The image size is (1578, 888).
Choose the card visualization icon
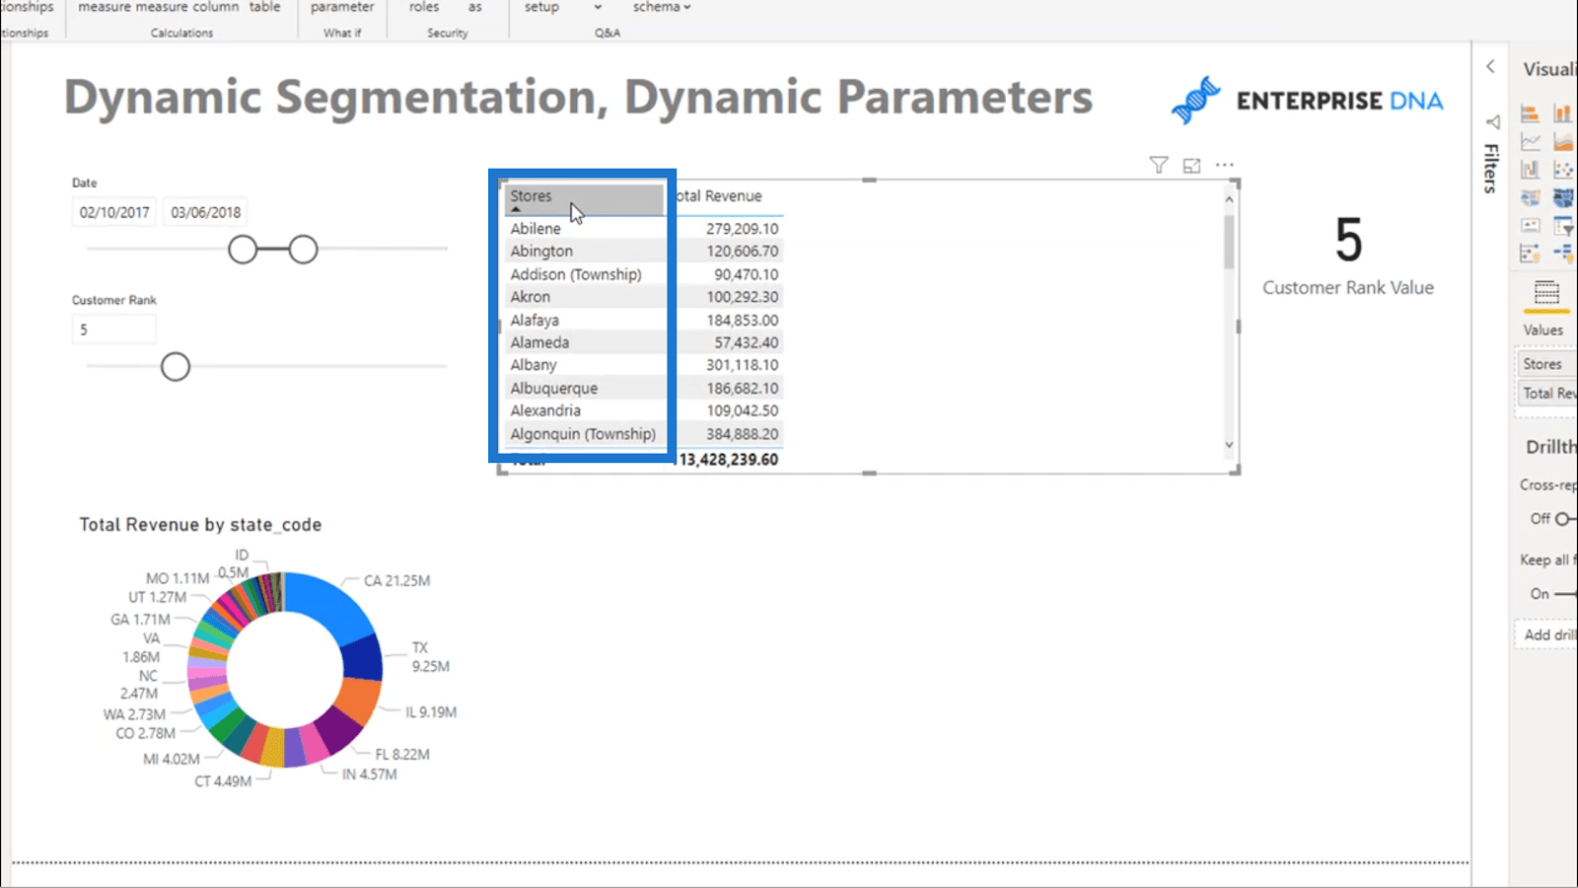click(1530, 226)
